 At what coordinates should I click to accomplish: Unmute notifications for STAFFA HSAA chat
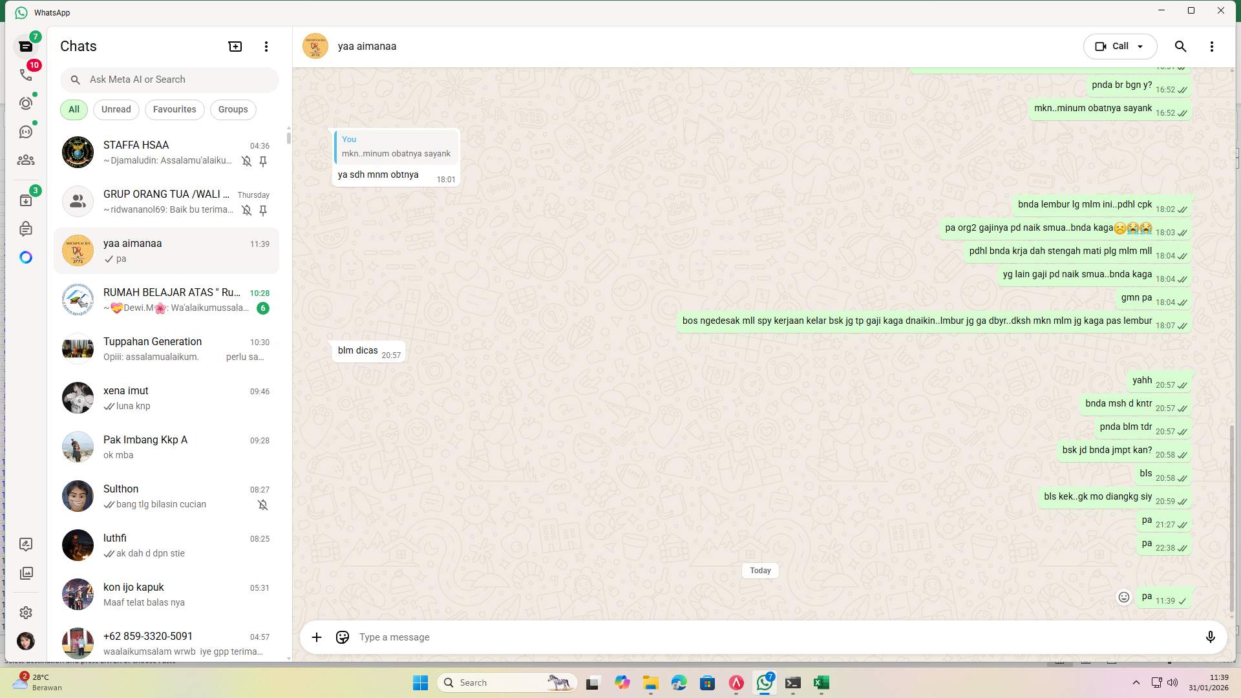tap(247, 161)
